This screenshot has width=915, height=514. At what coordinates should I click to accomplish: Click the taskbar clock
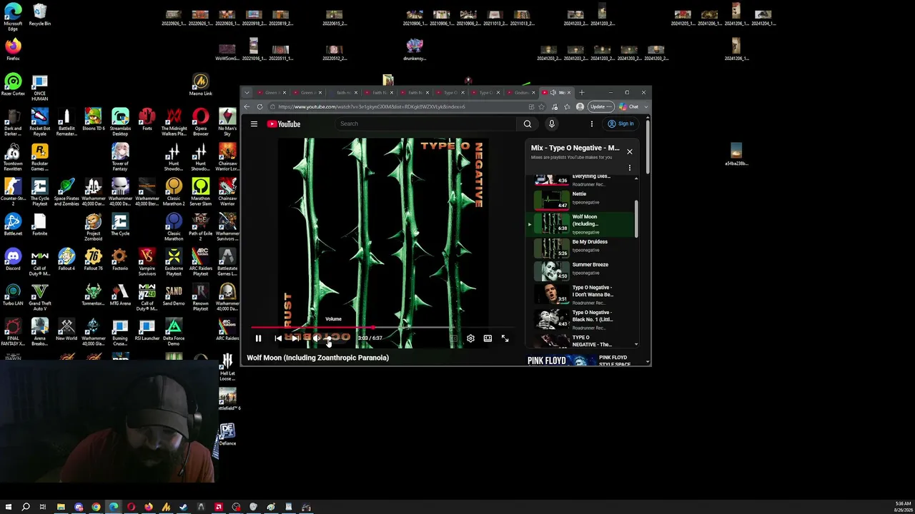(903, 507)
